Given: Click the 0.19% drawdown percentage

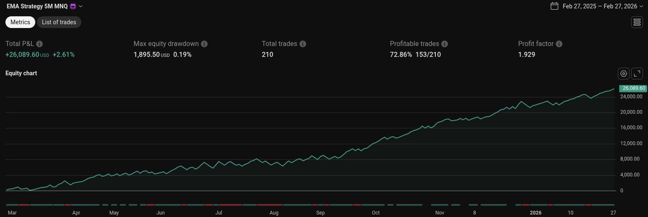Looking at the screenshot, I should (182, 55).
